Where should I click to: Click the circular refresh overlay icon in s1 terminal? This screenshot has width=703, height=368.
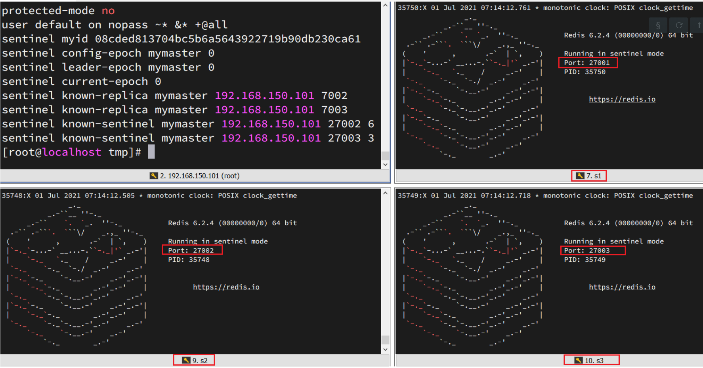(679, 25)
